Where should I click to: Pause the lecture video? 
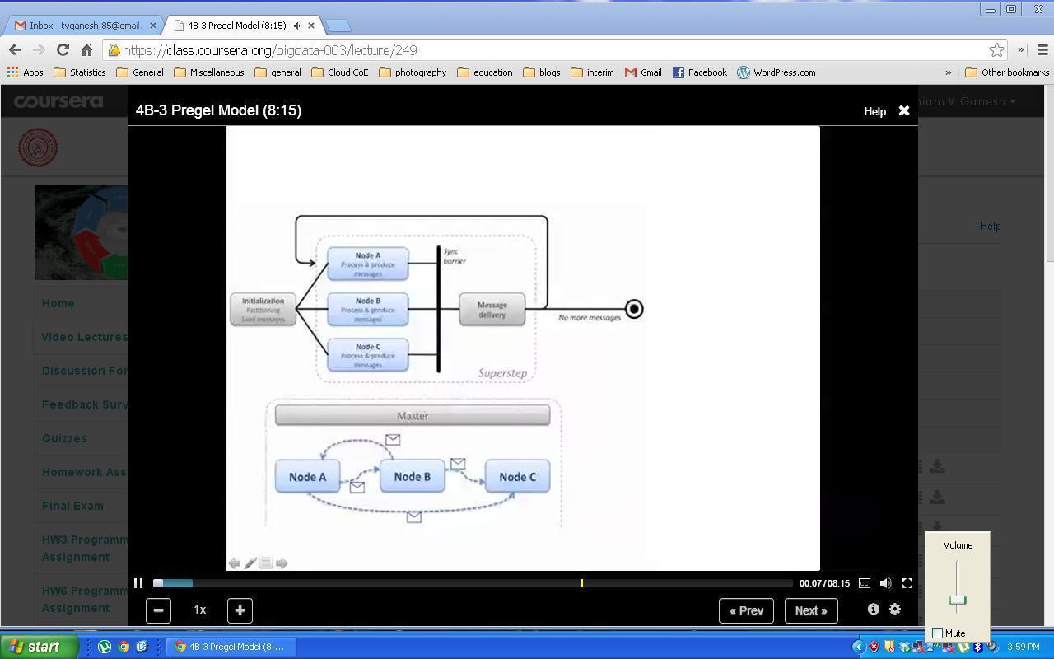tap(138, 583)
